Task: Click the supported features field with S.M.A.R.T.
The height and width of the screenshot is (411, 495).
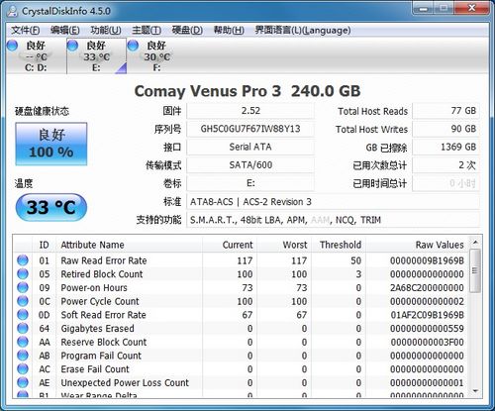Action: 333,220
